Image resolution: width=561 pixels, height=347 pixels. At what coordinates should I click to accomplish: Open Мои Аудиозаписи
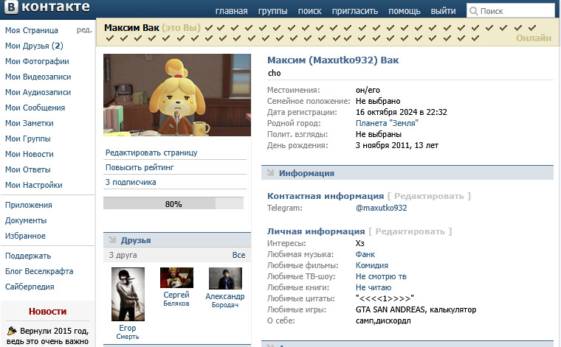tap(38, 92)
